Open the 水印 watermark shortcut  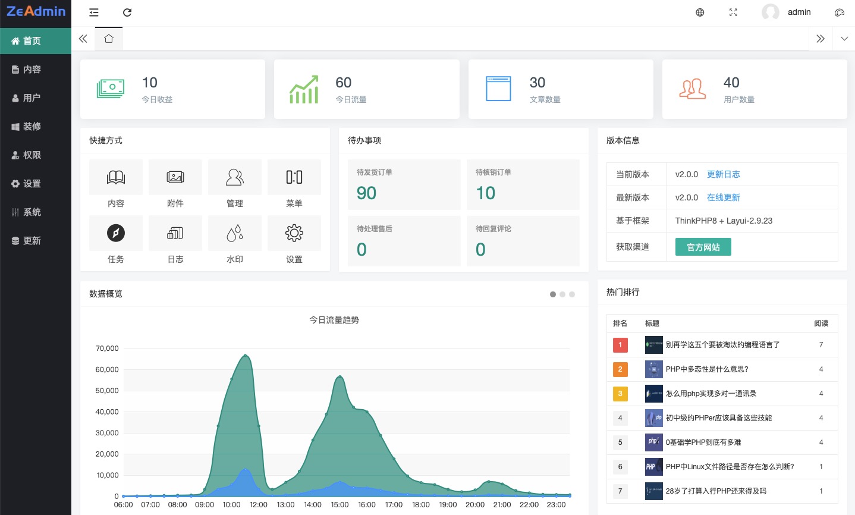[235, 234]
